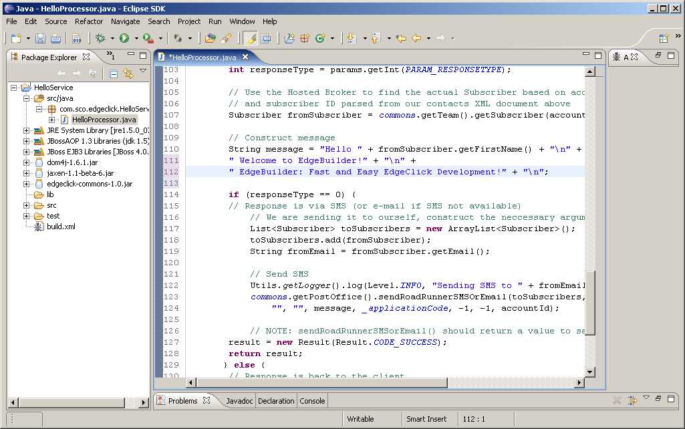Open the Refactor menu
Viewport: 685px width, 429px height.
click(89, 21)
